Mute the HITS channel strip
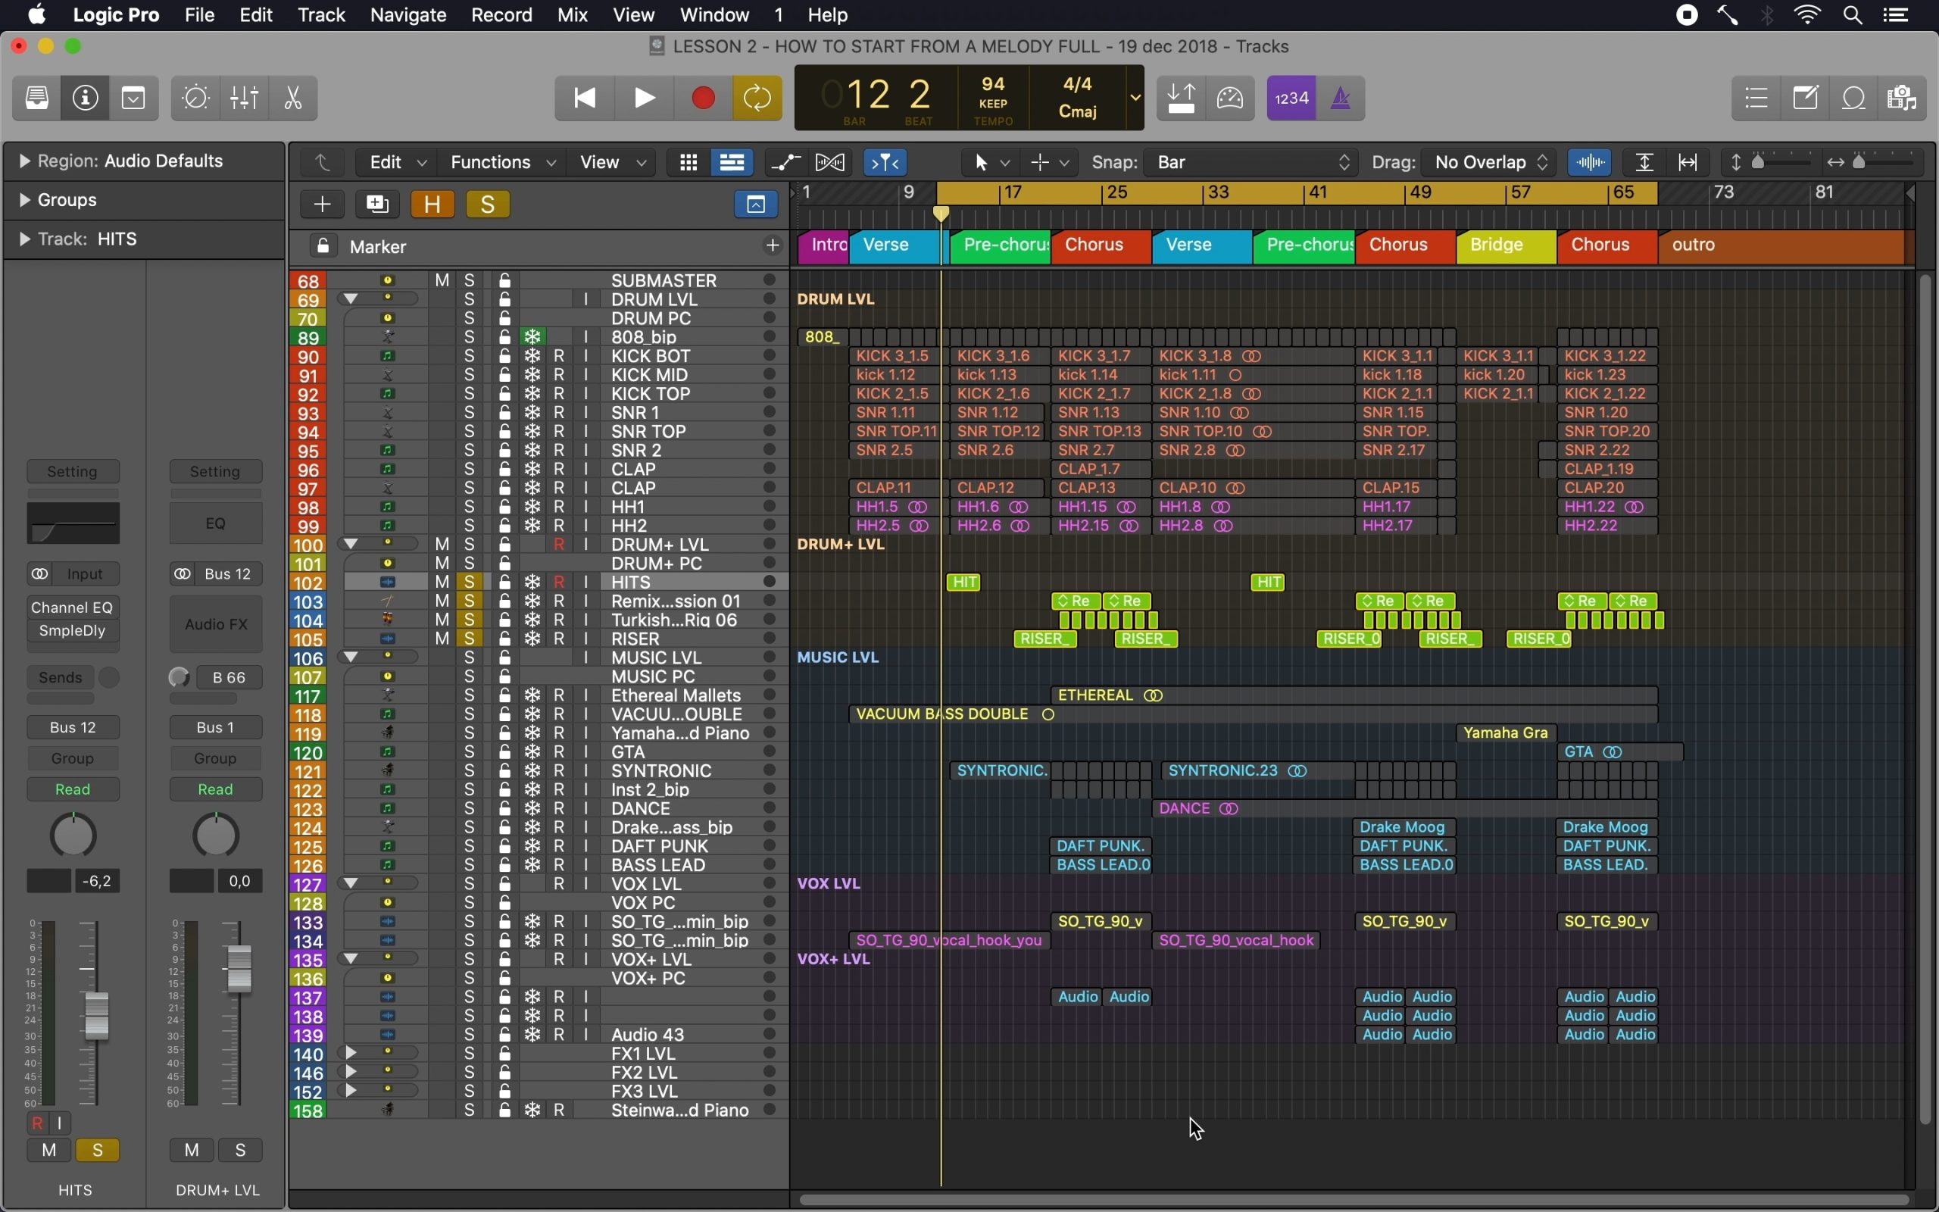Image resolution: width=1939 pixels, height=1212 pixels. [49, 1151]
